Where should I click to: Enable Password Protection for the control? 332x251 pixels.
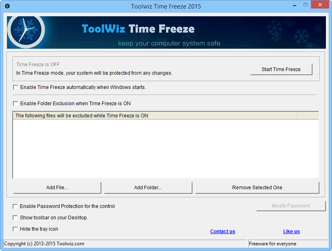[15, 206]
